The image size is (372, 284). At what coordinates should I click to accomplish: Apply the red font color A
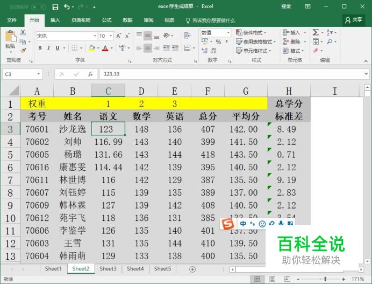105,49
